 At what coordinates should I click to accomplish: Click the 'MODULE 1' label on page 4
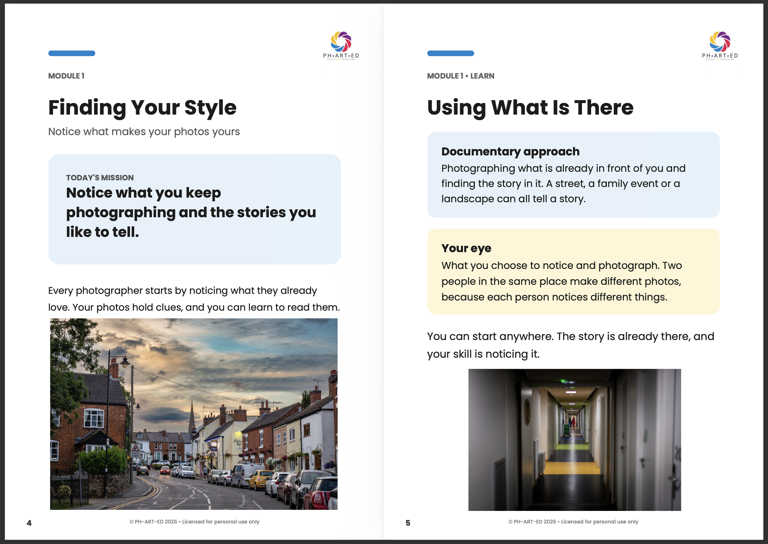[x=66, y=76]
